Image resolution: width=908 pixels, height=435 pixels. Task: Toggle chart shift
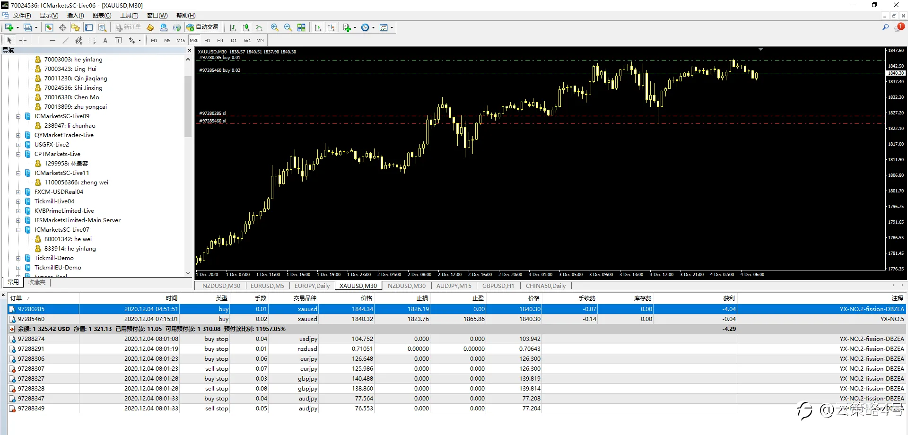point(331,27)
